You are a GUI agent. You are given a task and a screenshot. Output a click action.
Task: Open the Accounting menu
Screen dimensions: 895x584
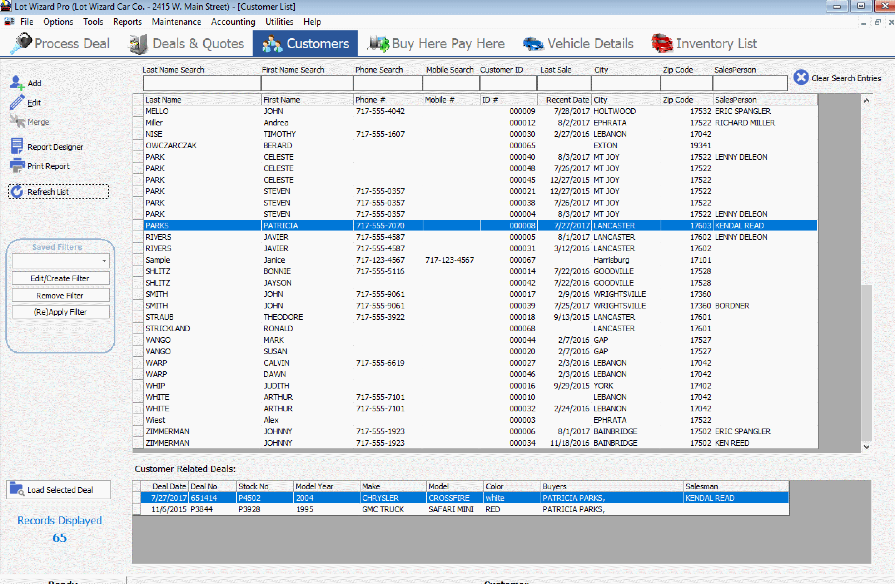(233, 22)
